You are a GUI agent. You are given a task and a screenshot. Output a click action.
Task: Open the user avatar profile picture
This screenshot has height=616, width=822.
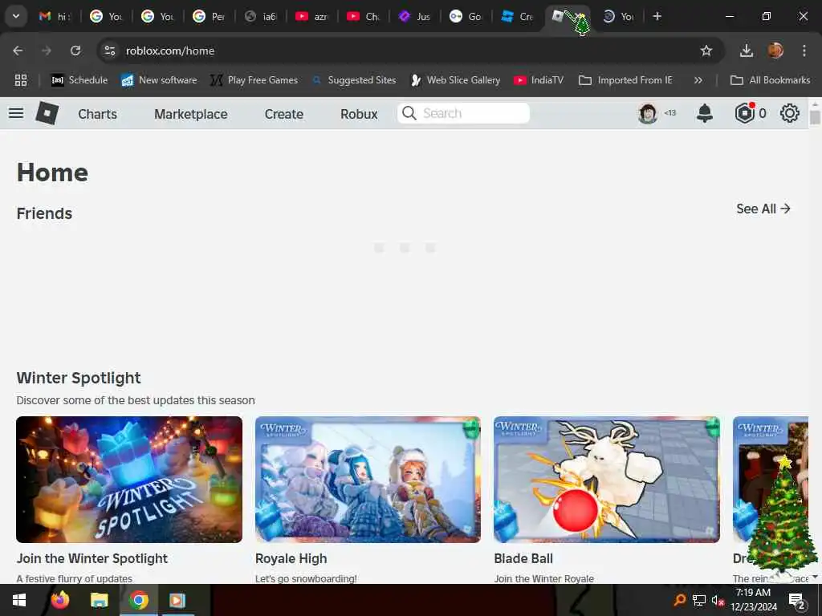click(x=648, y=113)
